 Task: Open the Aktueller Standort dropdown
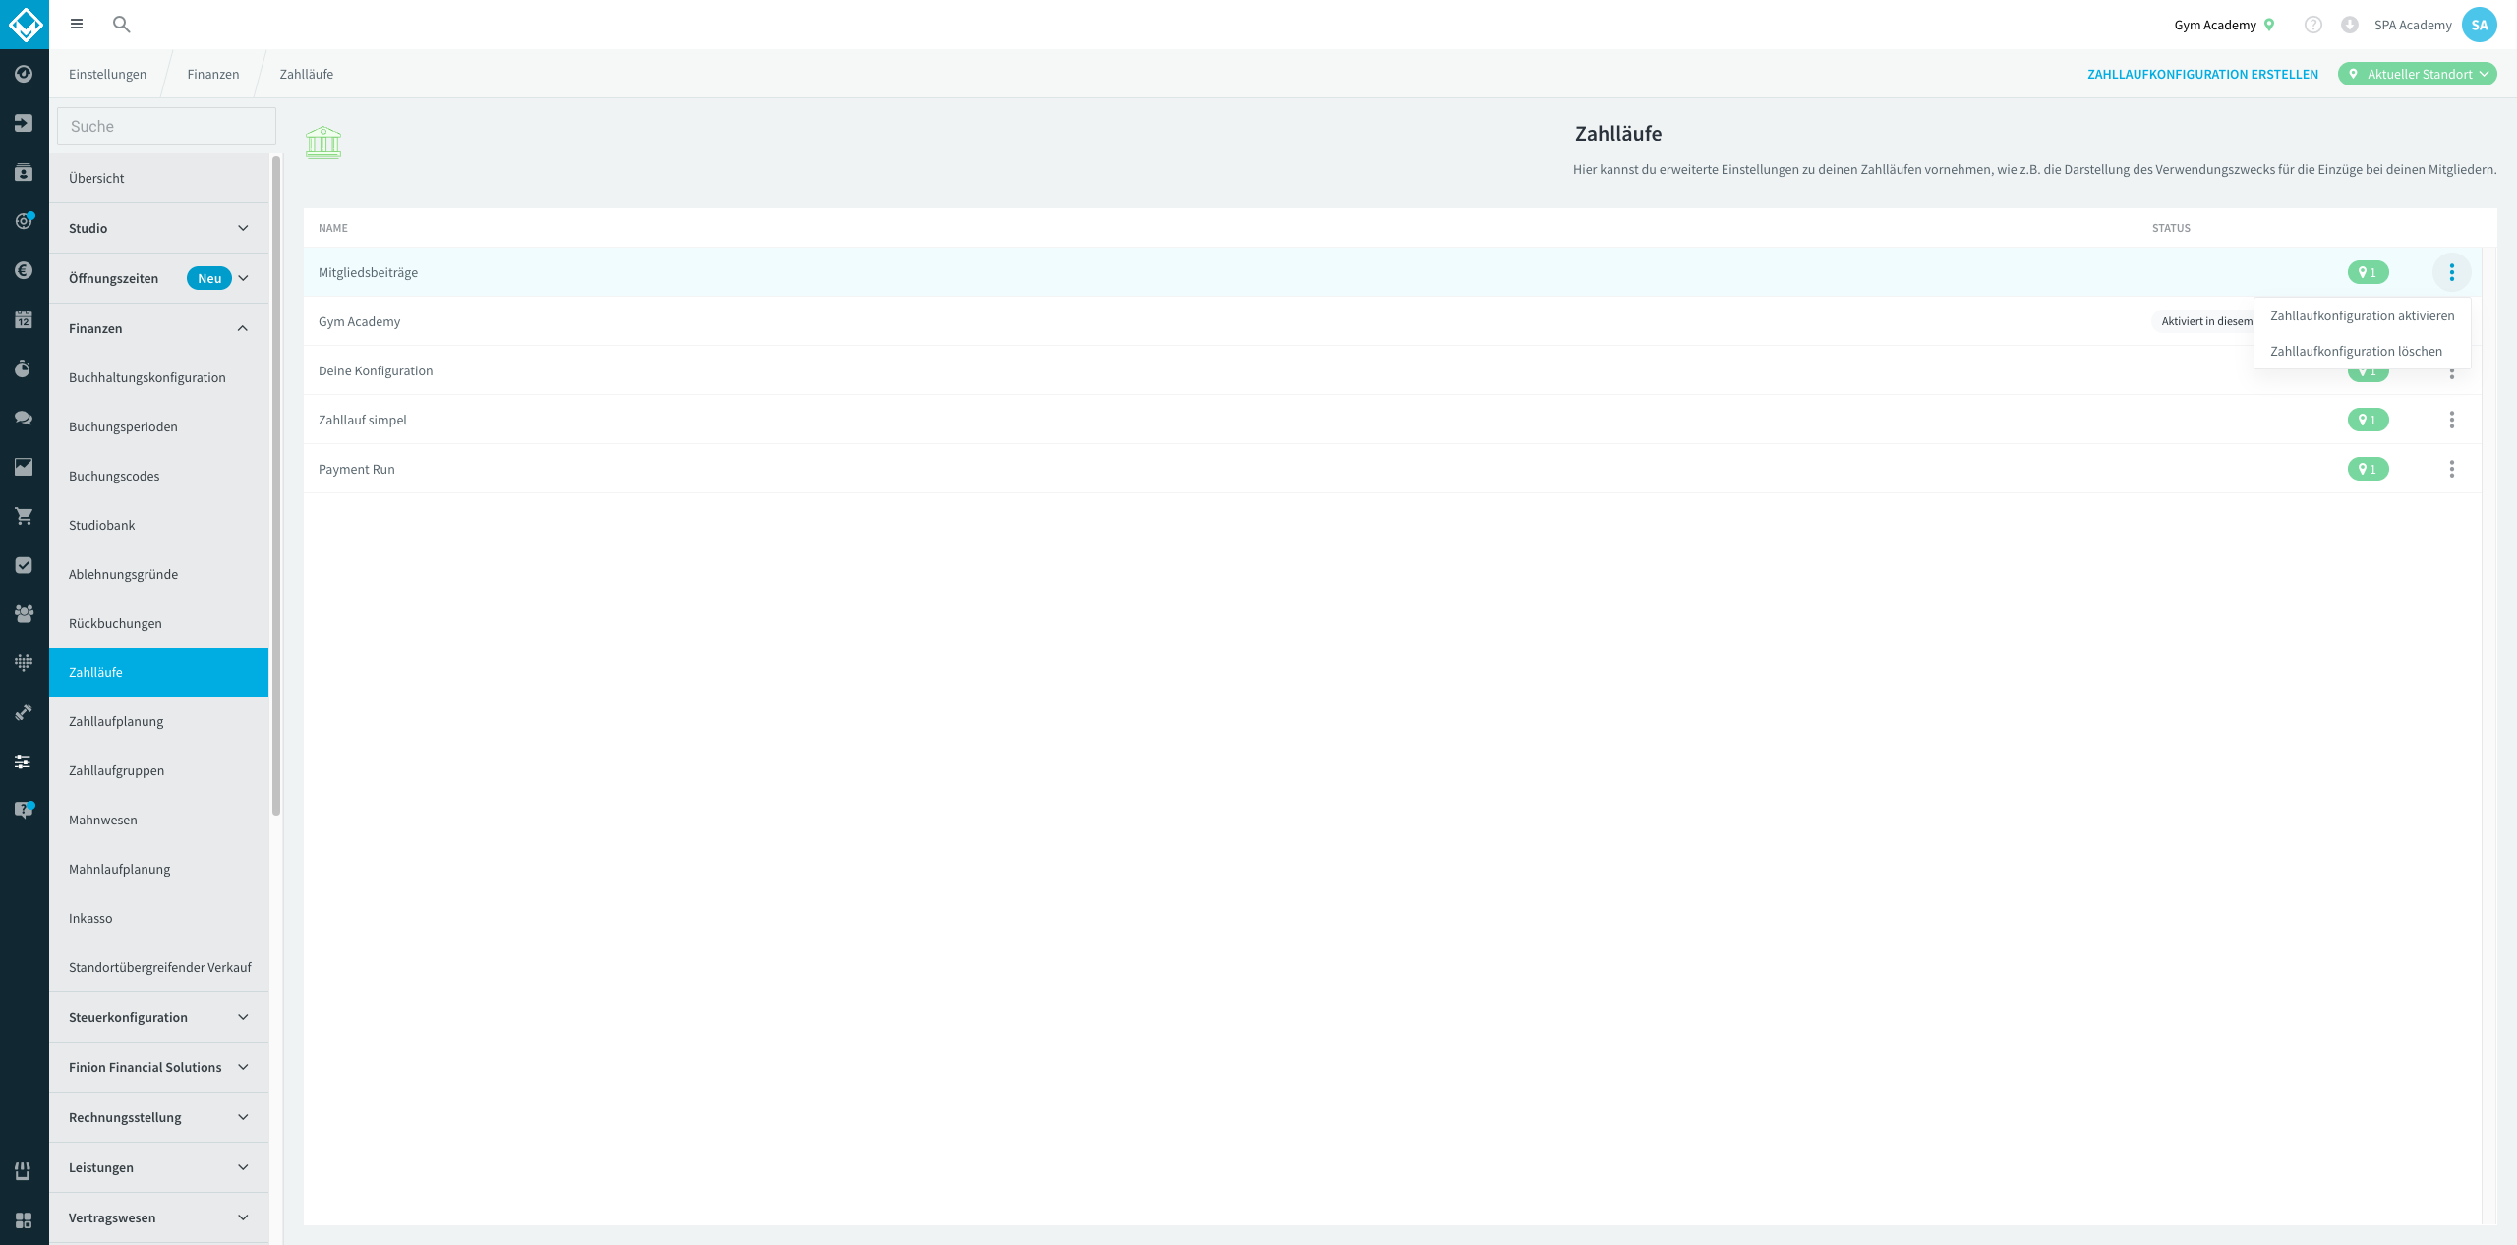pyautogui.click(x=2418, y=74)
